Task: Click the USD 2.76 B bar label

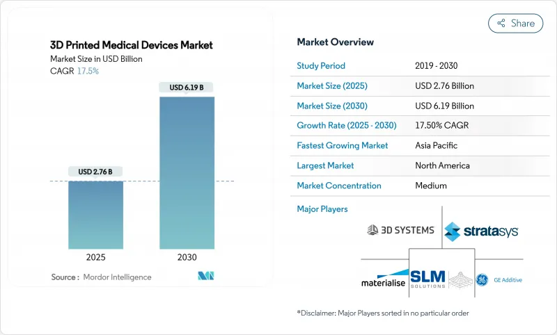Action: click(x=96, y=172)
